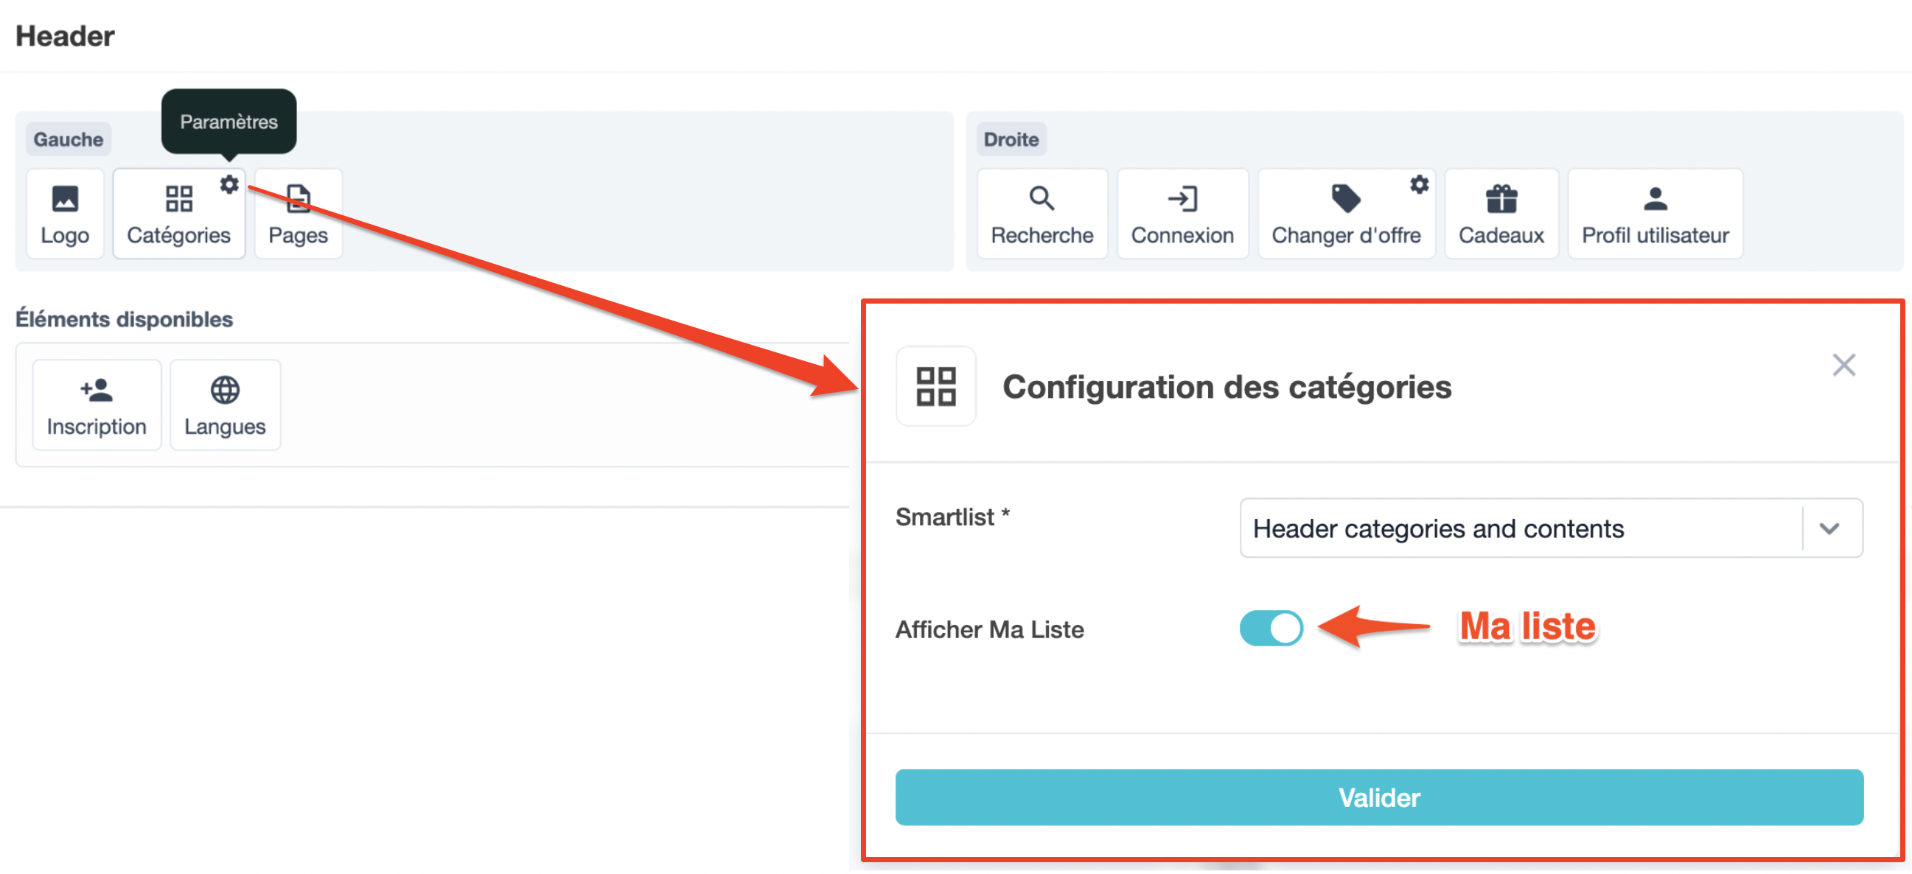The height and width of the screenshot is (874, 1912).
Task: Open Changer d'offre gear settings
Action: click(1418, 184)
